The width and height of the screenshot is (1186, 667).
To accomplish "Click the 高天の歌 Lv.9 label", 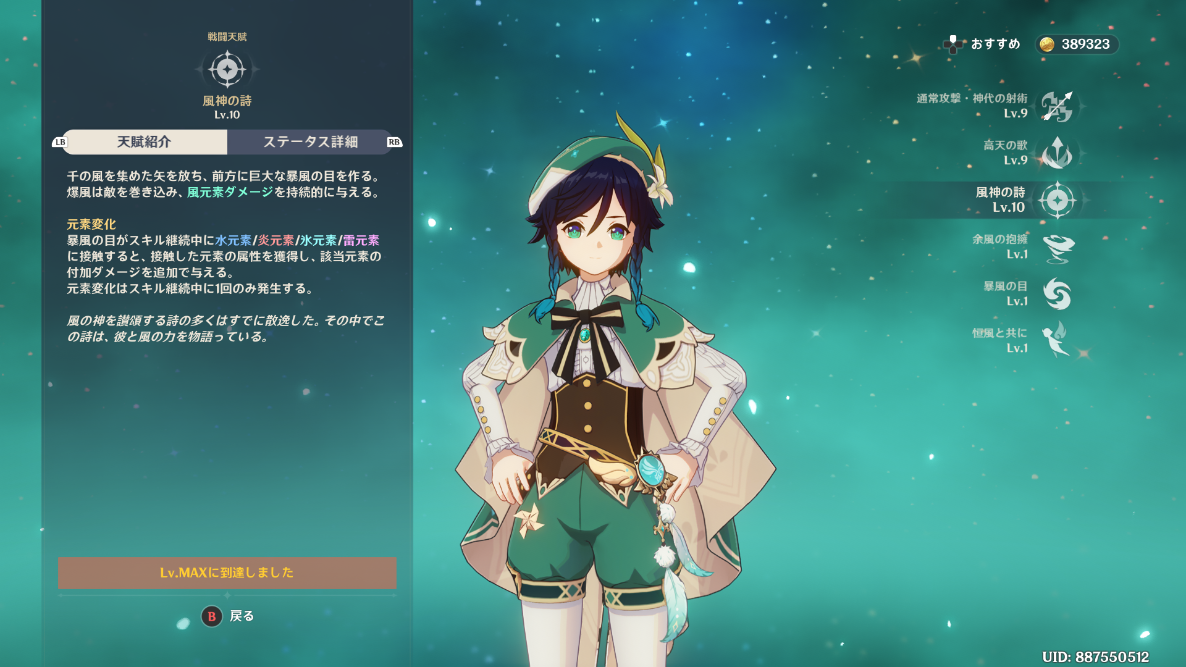I will point(1006,153).
